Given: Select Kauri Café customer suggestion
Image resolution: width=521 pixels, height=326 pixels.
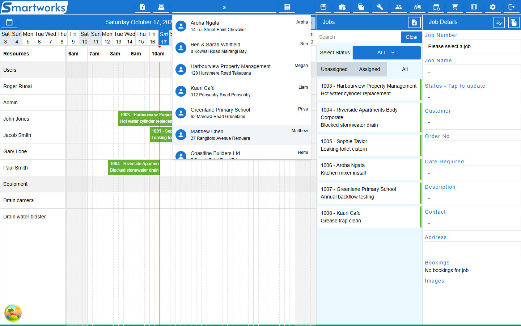Looking at the screenshot, I should (x=242, y=91).
